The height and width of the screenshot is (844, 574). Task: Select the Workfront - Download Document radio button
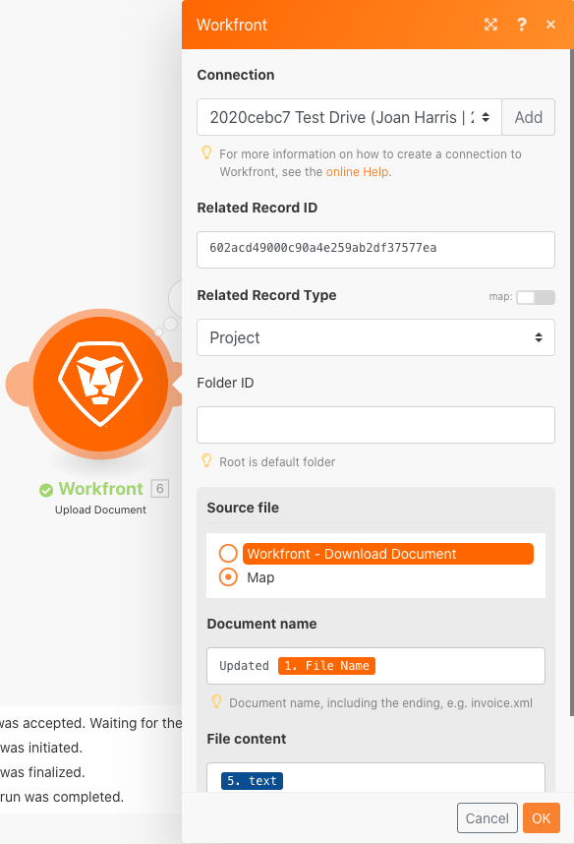[228, 554]
